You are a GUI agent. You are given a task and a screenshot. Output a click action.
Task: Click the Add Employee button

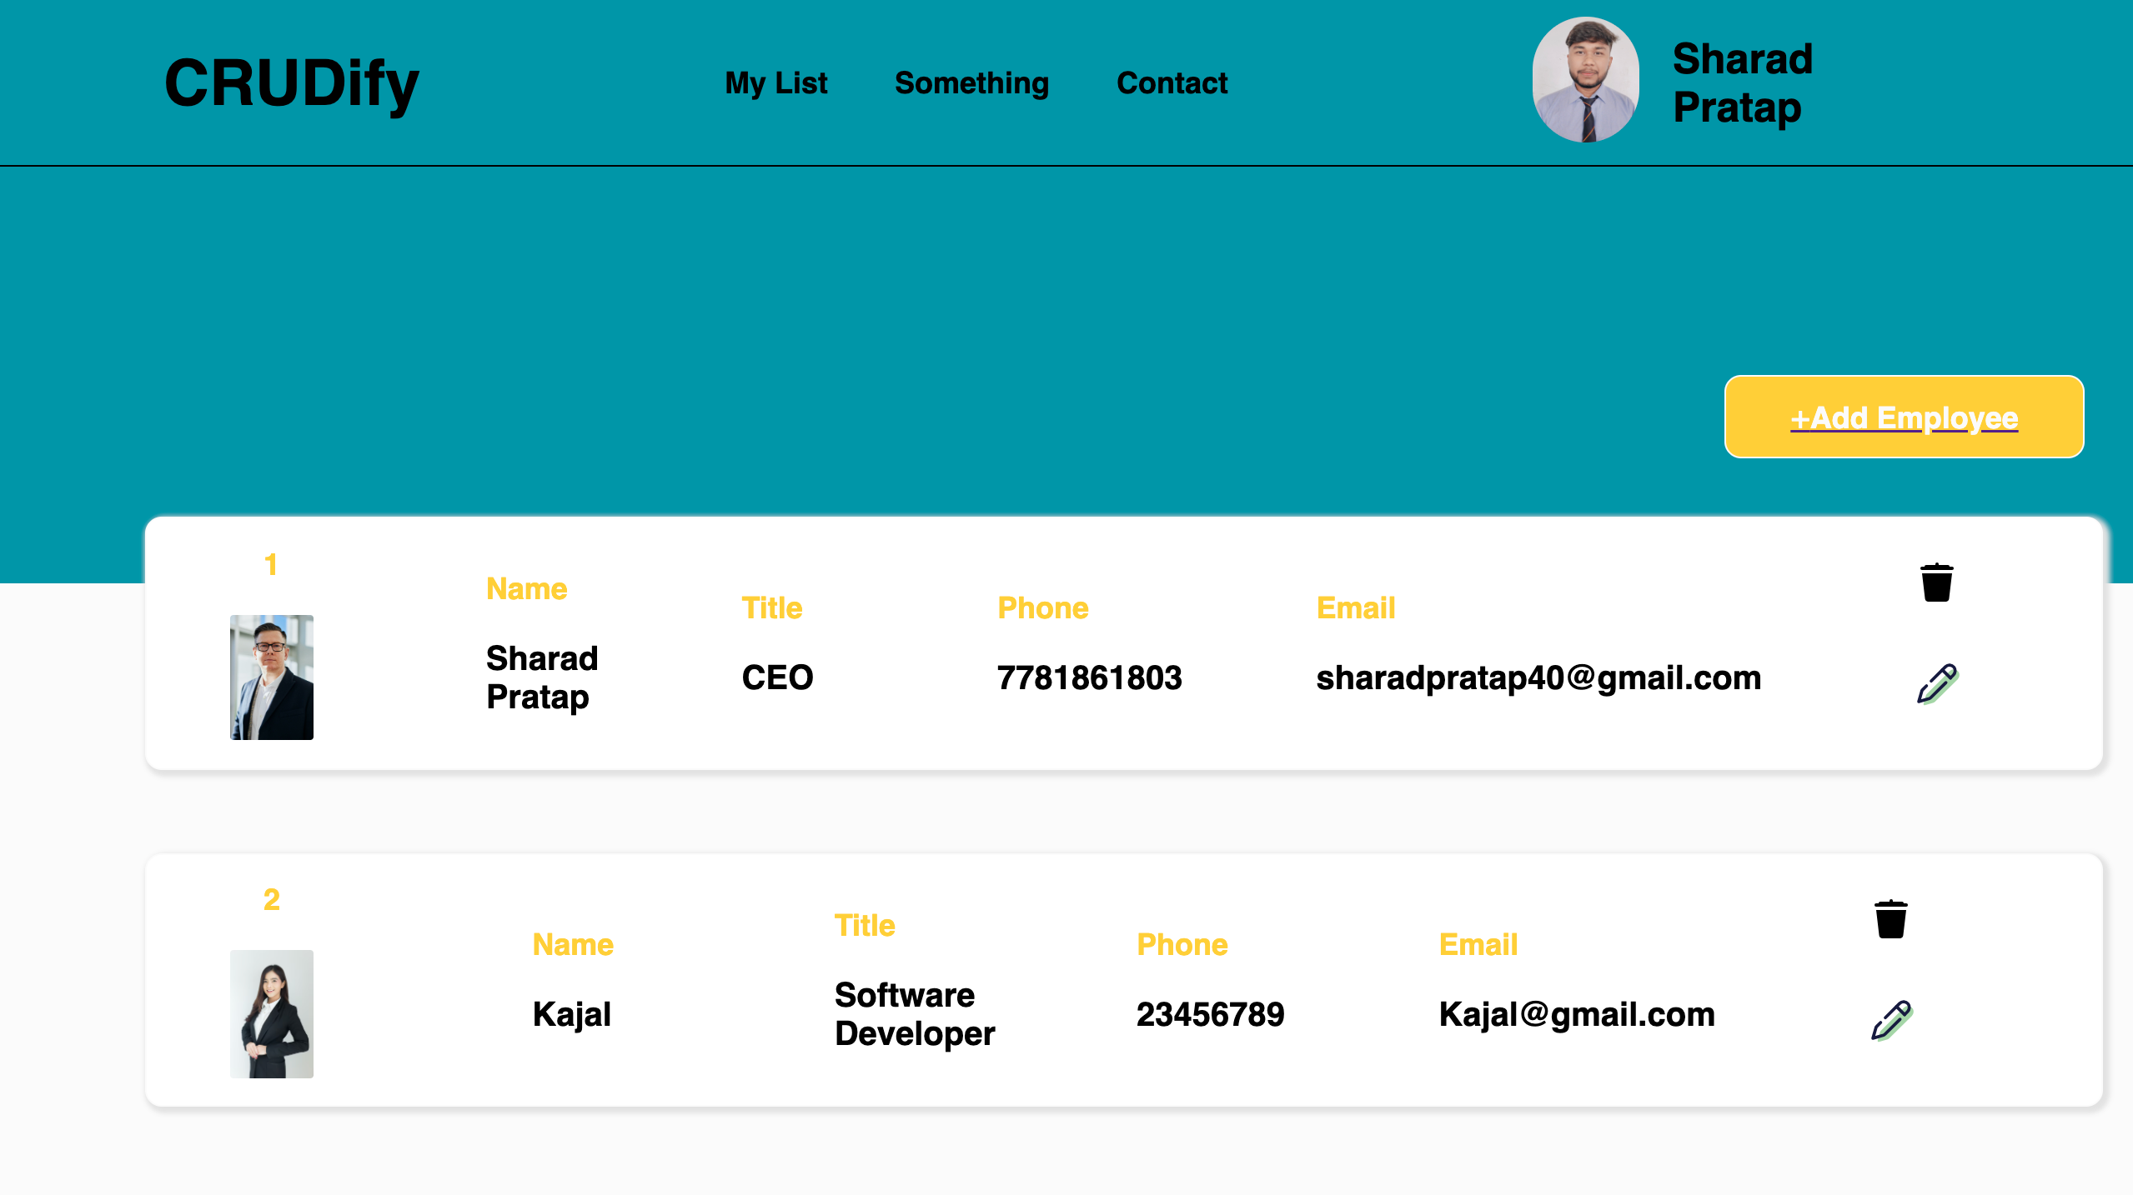click(x=1904, y=417)
